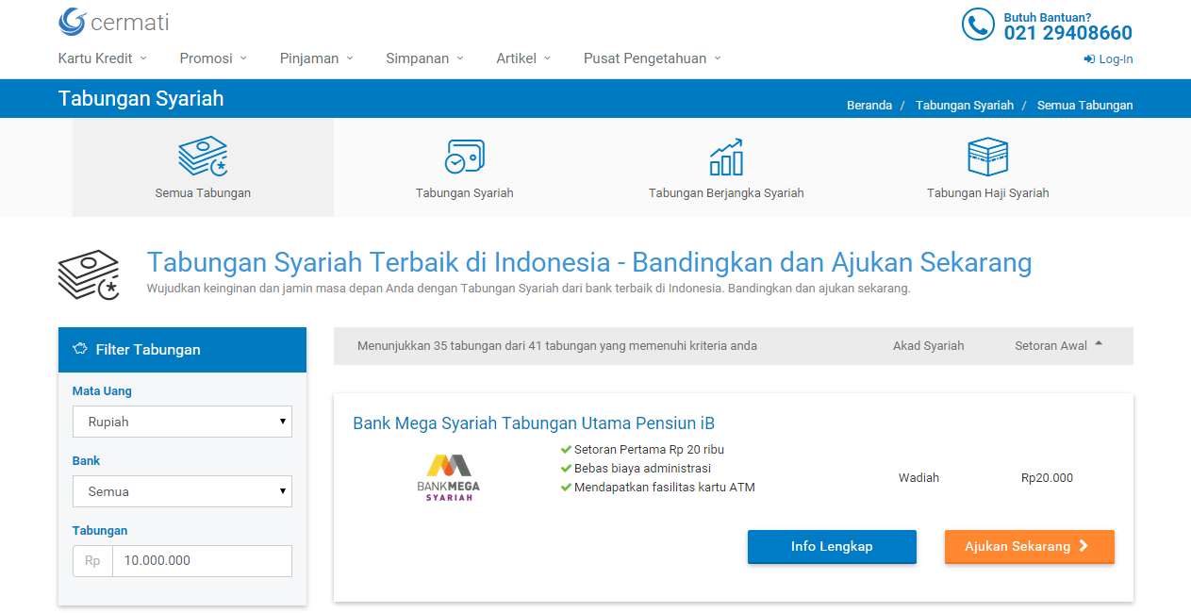Image resolution: width=1191 pixels, height=613 pixels.
Task: Click the Tabungan Haji Syariah Kaaba icon
Action: [x=987, y=157]
